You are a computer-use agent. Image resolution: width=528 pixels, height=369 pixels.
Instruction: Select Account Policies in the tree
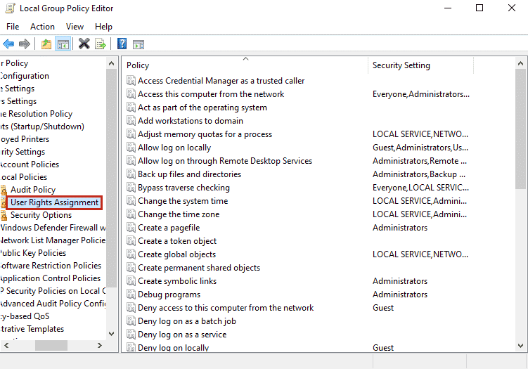pos(30,164)
